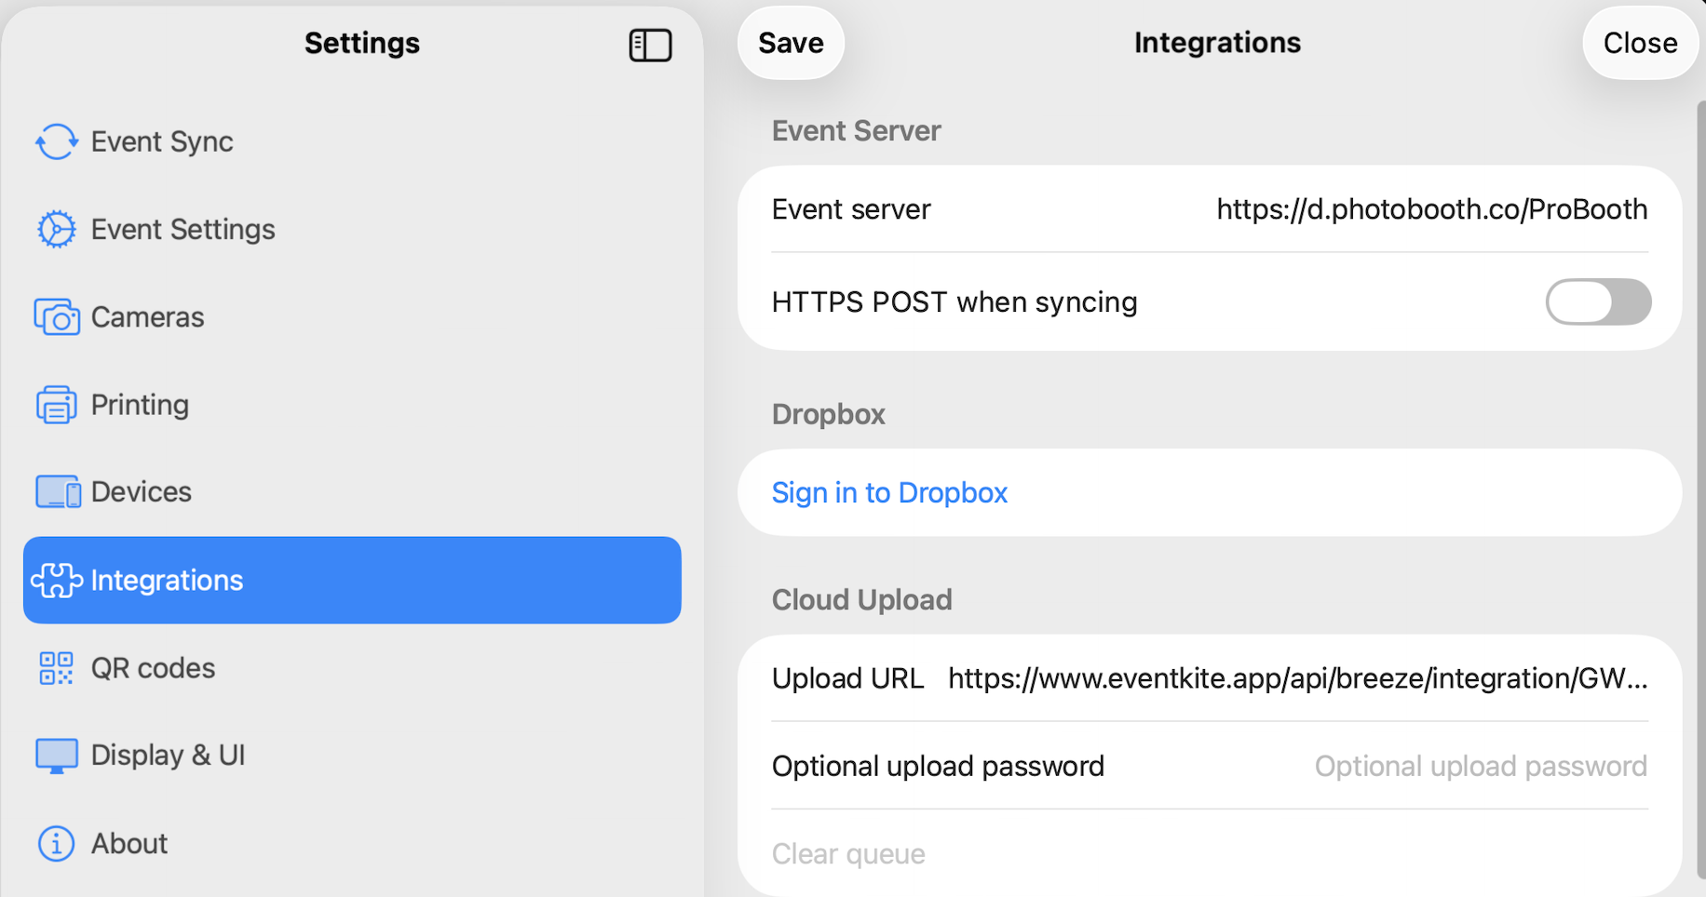The height and width of the screenshot is (897, 1706).
Task: Edit the Event server URL field
Action: click(x=1430, y=209)
